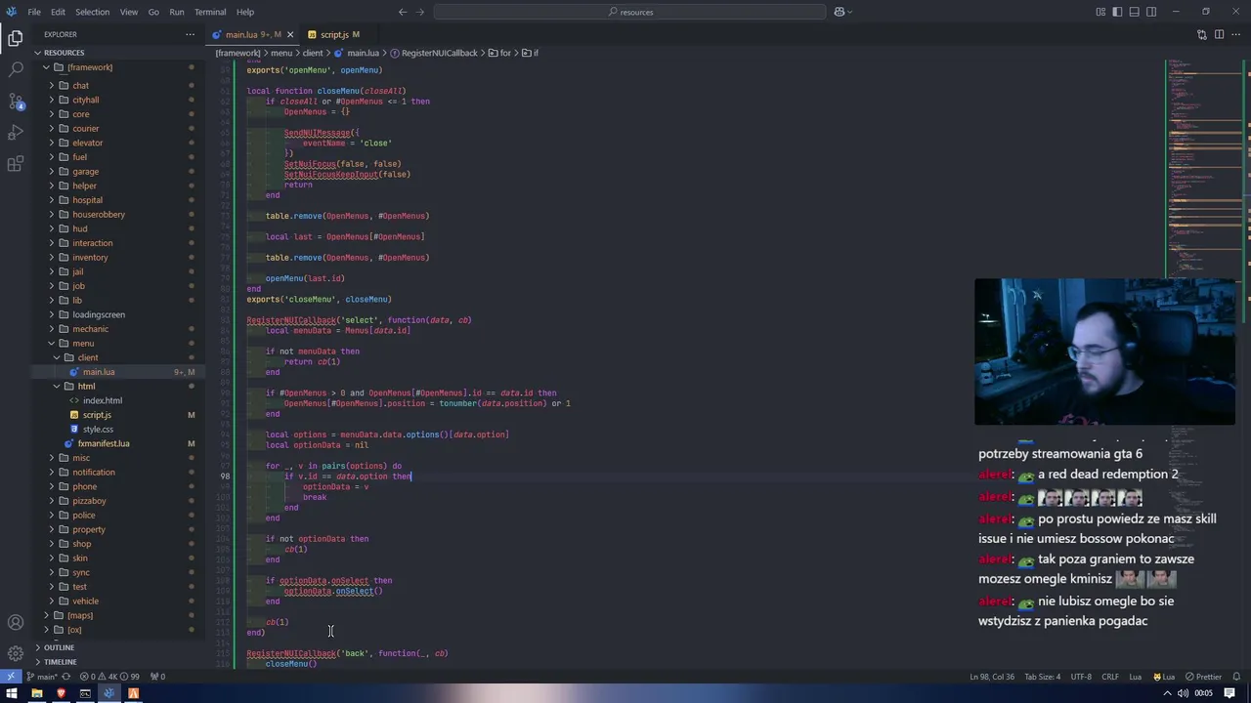Image resolution: width=1251 pixels, height=703 pixels.
Task: Open the Search view in activity bar
Action: [x=16, y=70]
